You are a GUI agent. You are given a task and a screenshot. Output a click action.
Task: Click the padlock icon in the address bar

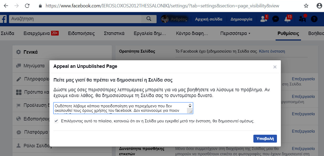40,6
